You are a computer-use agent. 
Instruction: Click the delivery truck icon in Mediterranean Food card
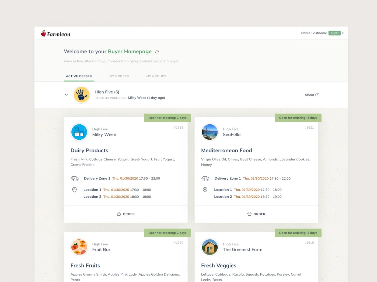(205, 178)
